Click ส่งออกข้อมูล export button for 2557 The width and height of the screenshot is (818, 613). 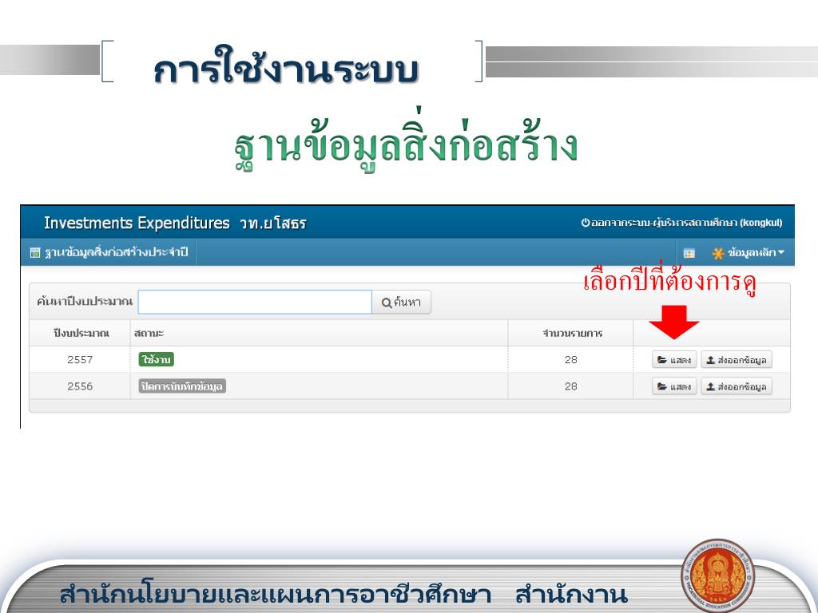736,360
